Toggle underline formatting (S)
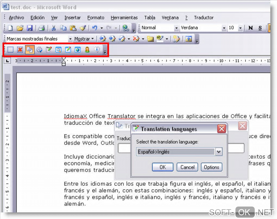The image size is (277, 219). [x=260, y=28]
